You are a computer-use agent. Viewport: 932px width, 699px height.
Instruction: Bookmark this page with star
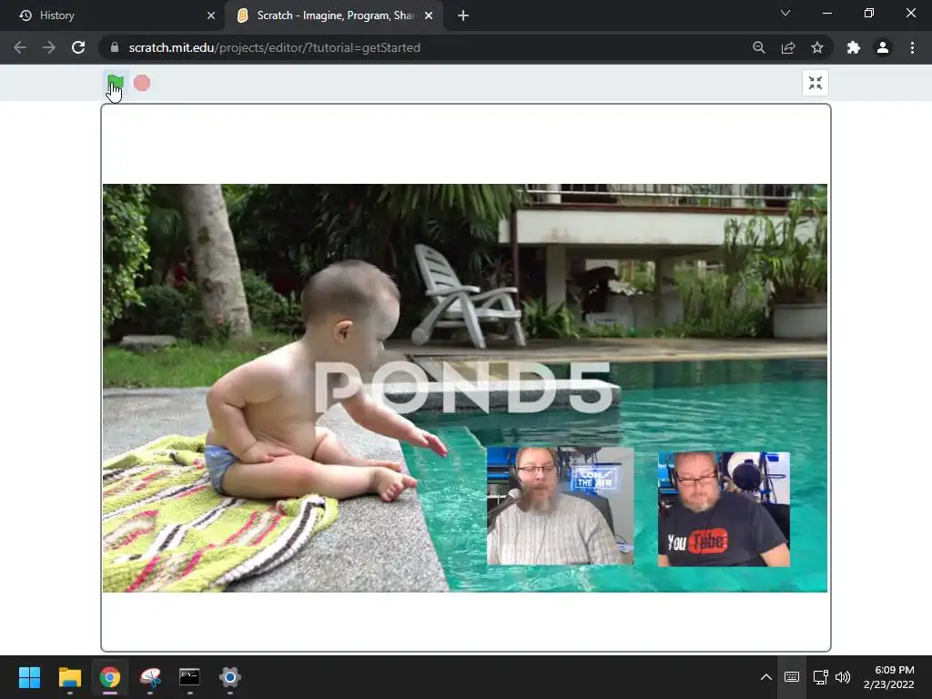click(x=817, y=47)
